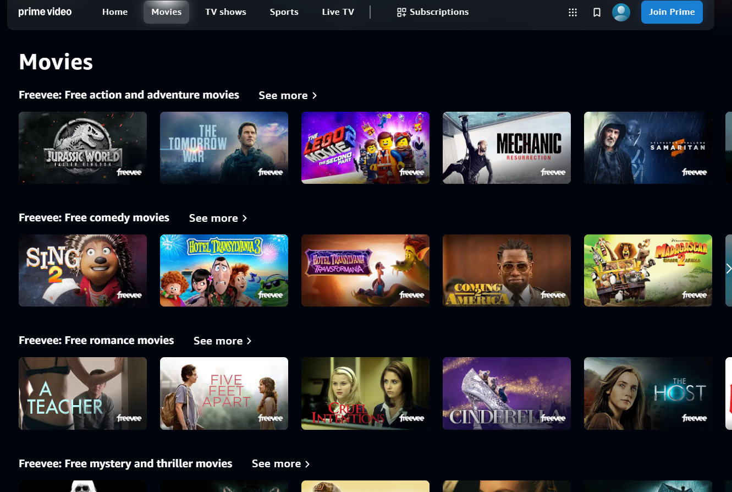
Task: Open the Five Feet Apart movie tile
Action: tap(224, 393)
